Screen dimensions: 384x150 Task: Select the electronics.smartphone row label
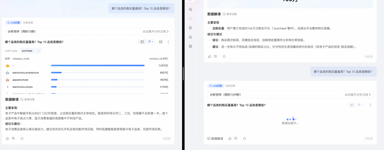click(26, 73)
